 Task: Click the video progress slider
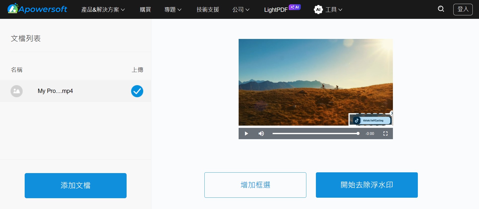pos(316,134)
